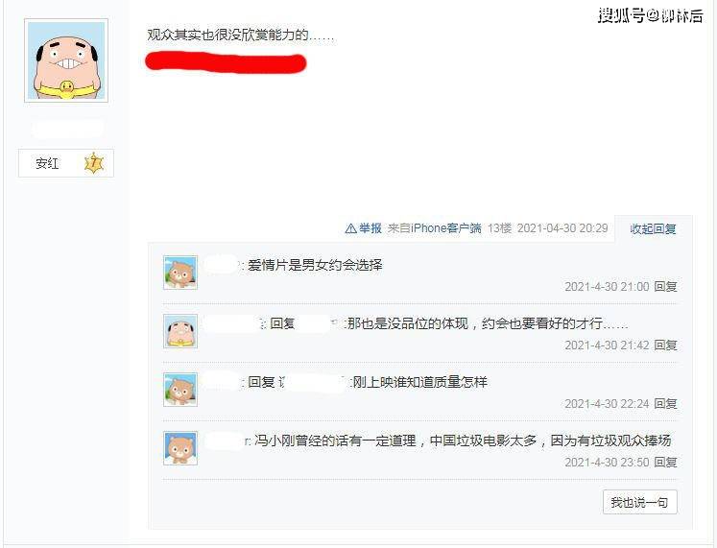Click avatar beside 那也是没品位的体现 reply

point(180,331)
